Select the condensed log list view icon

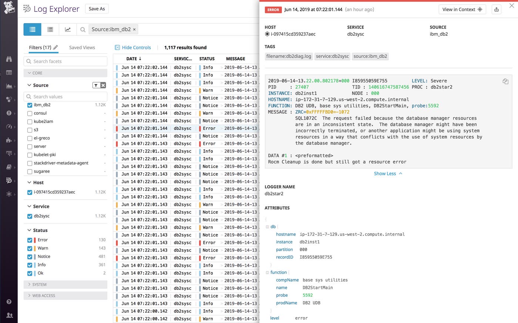[x=50, y=29]
